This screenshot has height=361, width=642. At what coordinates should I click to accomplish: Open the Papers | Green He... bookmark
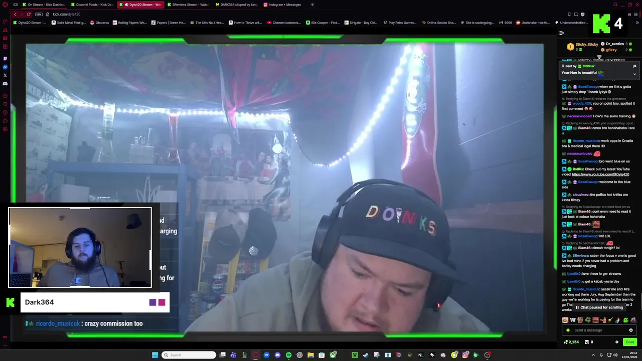pos(168,23)
